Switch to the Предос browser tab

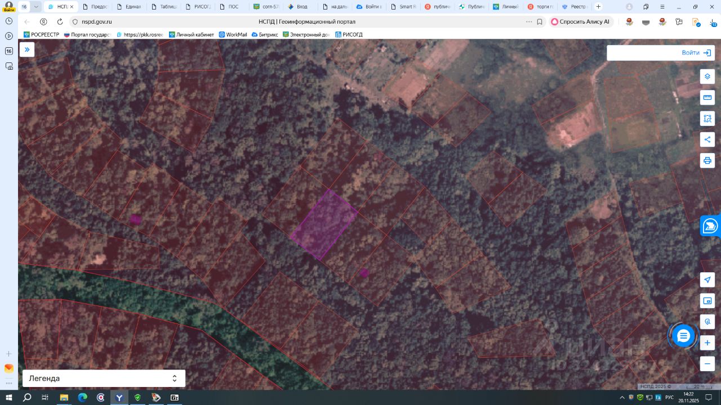pos(95,7)
